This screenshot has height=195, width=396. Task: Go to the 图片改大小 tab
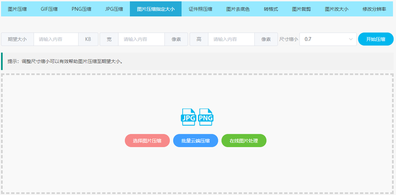click(x=337, y=9)
